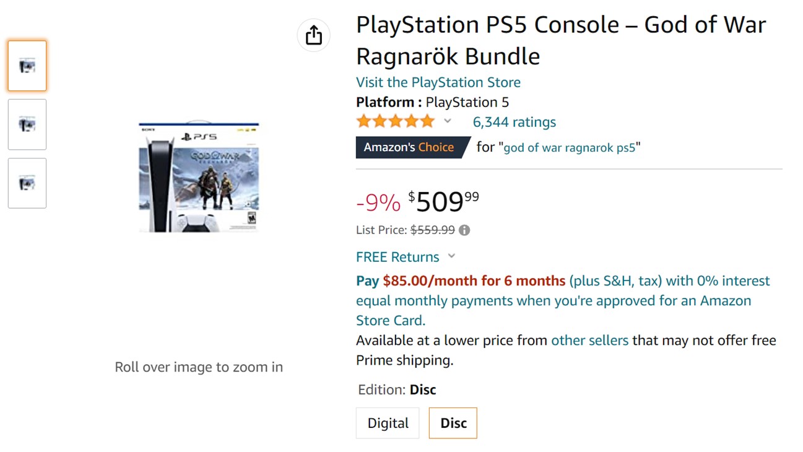This screenshot has width=803, height=452.
Task: Select the second product thumbnail
Action: coord(27,124)
